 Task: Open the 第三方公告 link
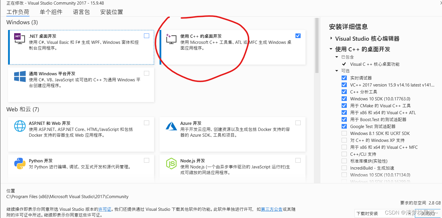272,209
